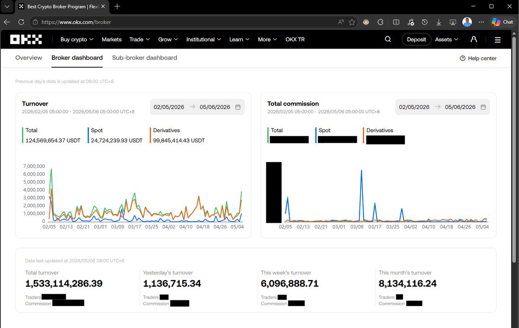The width and height of the screenshot is (519, 328).
Task: Click the Help center question mark icon
Action: click(x=463, y=58)
